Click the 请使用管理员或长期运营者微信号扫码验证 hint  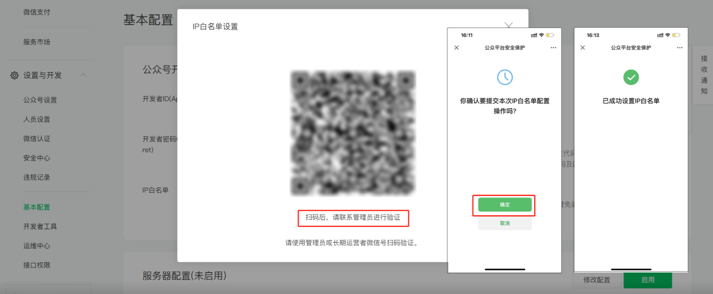tap(353, 243)
